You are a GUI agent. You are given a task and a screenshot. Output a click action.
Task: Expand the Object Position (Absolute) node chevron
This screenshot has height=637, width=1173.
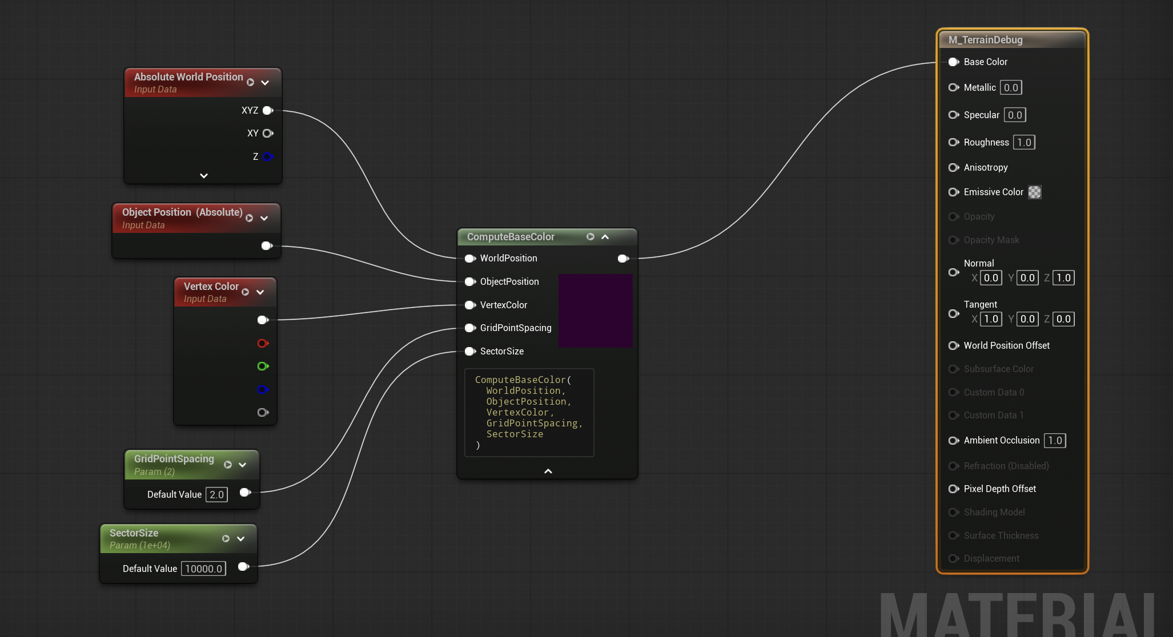click(x=264, y=218)
